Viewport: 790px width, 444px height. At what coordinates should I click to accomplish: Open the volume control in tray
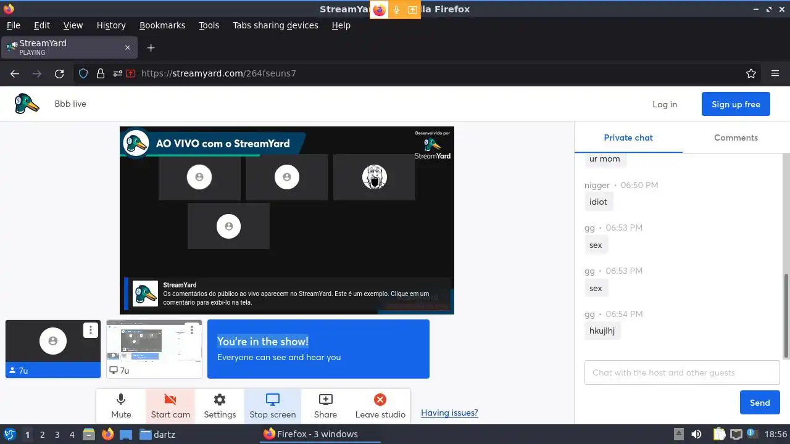[x=696, y=434]
